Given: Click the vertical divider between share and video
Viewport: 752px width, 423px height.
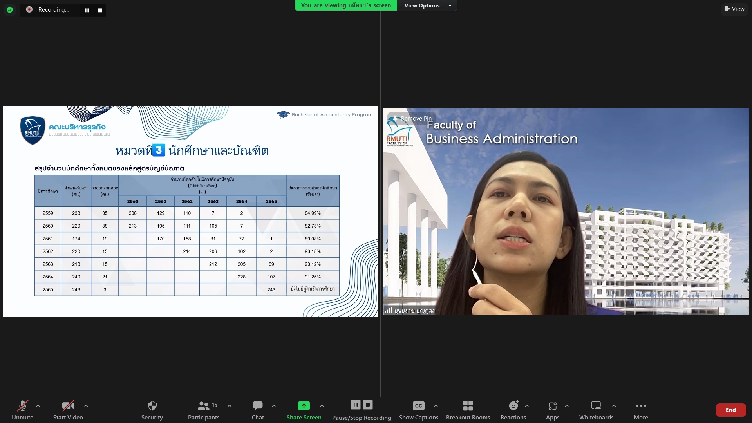Looking at the screenshot, I should click(x=380, y=211).
